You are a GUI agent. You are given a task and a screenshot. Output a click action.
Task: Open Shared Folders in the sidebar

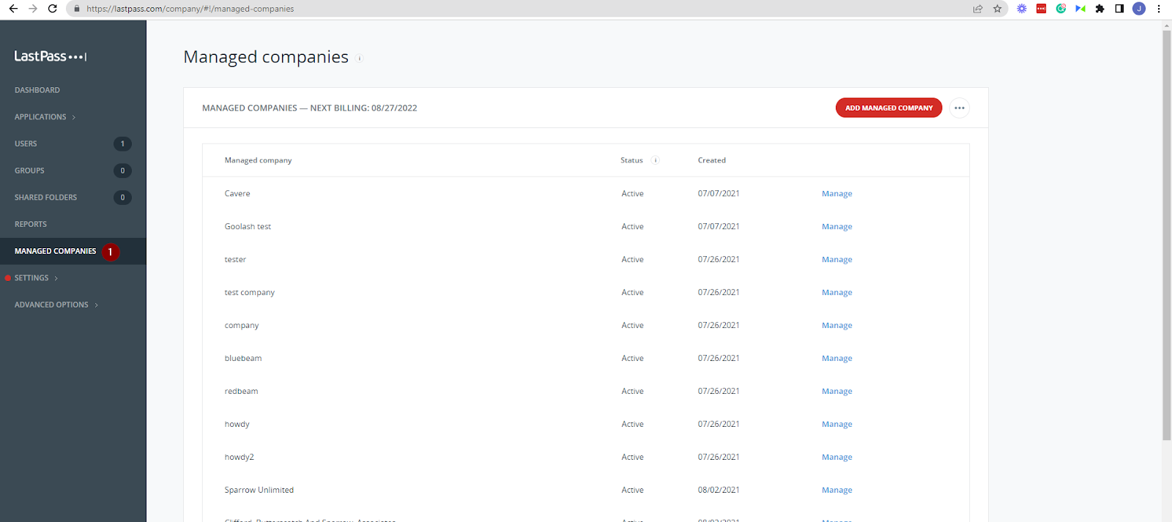tap(45, 198)
